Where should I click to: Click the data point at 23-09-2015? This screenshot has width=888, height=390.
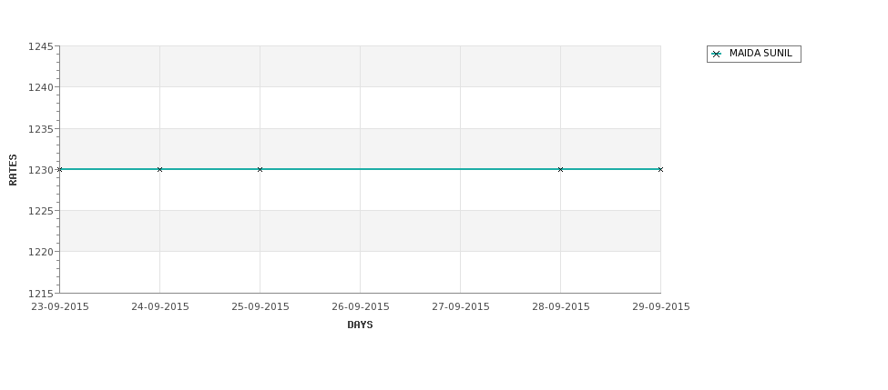point(60,170)
